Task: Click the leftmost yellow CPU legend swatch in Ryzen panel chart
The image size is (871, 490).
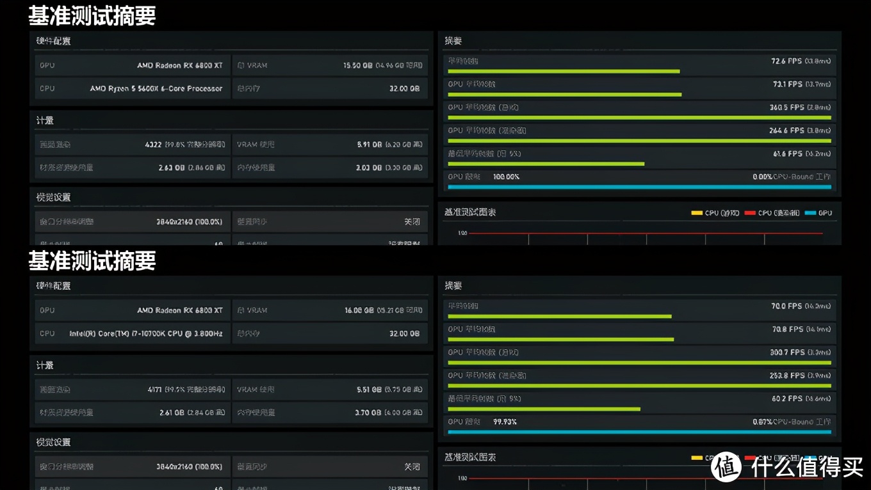Action: click(x=697, y=213)
